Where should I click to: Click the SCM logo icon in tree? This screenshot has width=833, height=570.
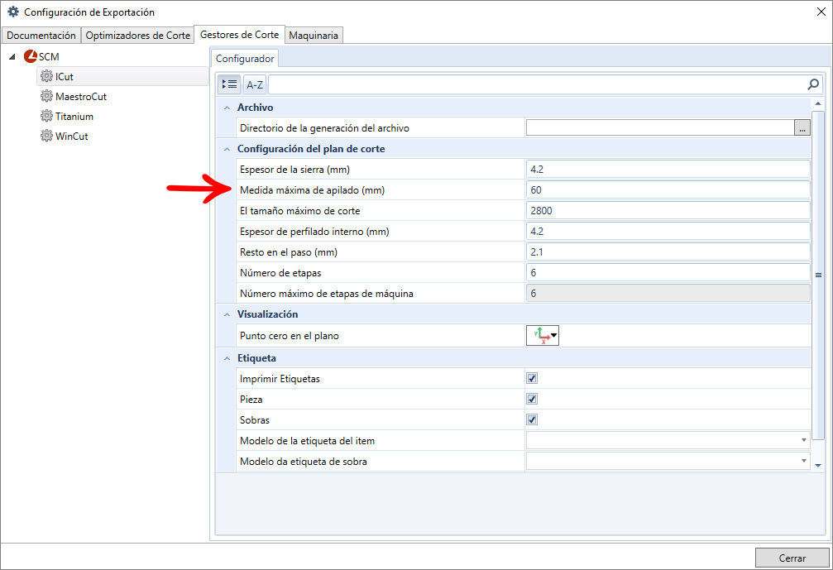(x=31, y=56)
